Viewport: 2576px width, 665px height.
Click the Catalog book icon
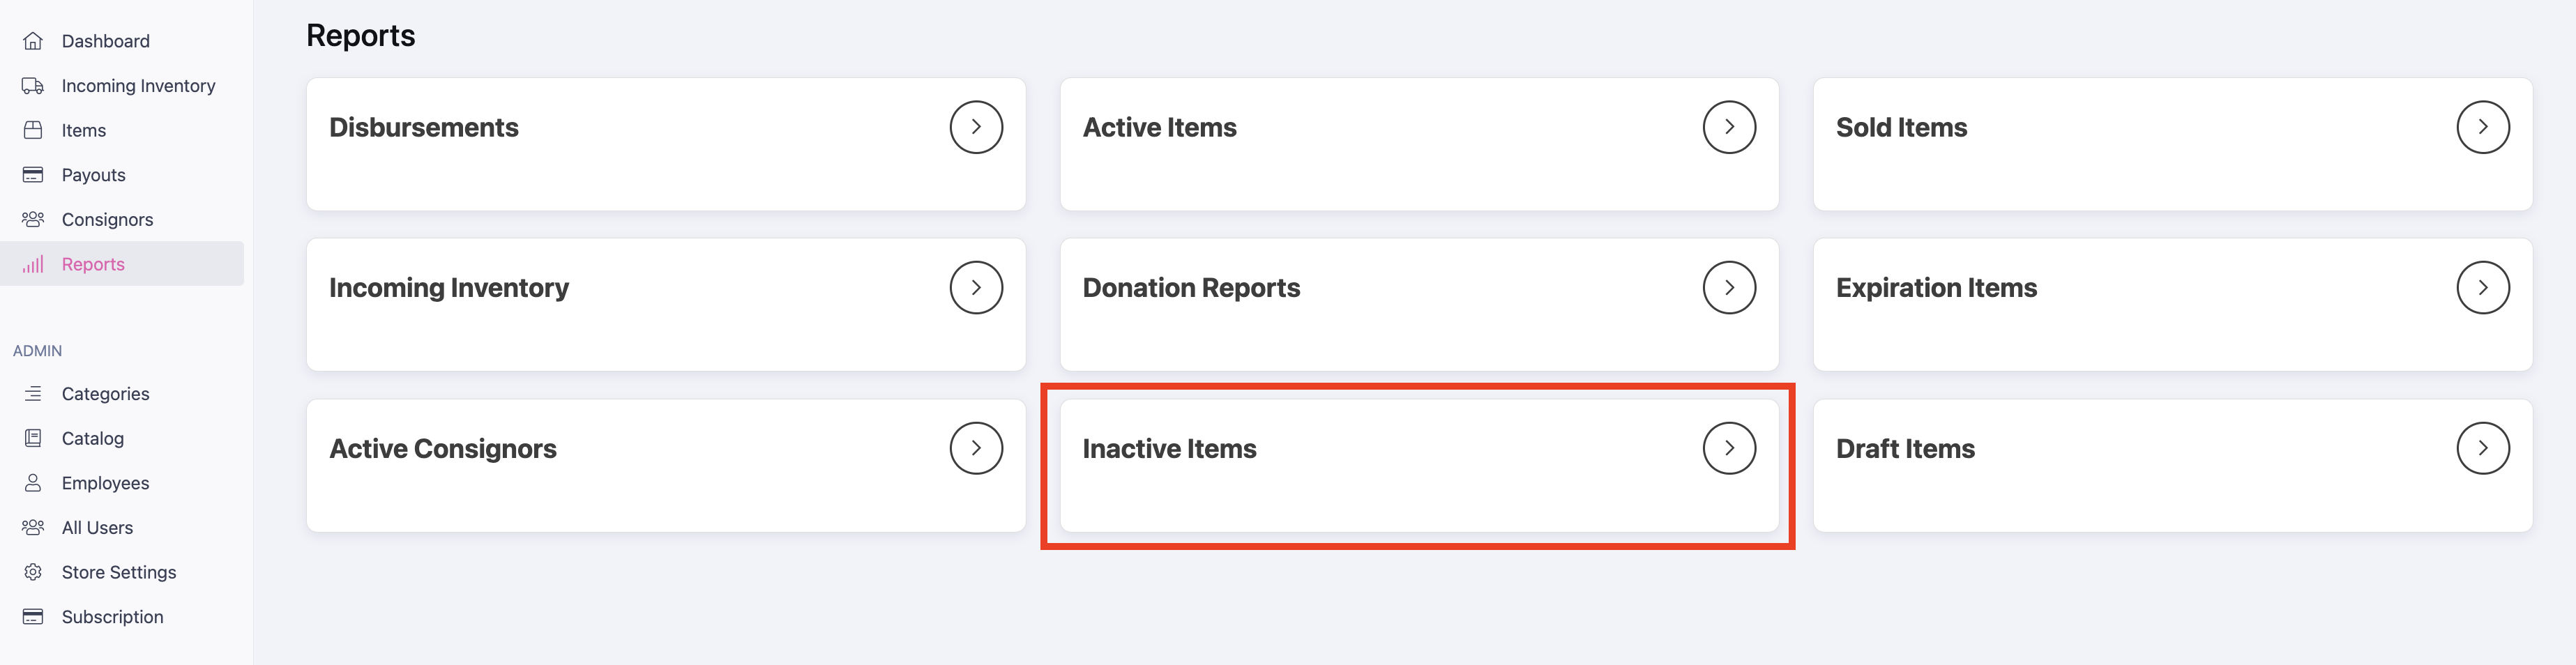tap(33, 438)
